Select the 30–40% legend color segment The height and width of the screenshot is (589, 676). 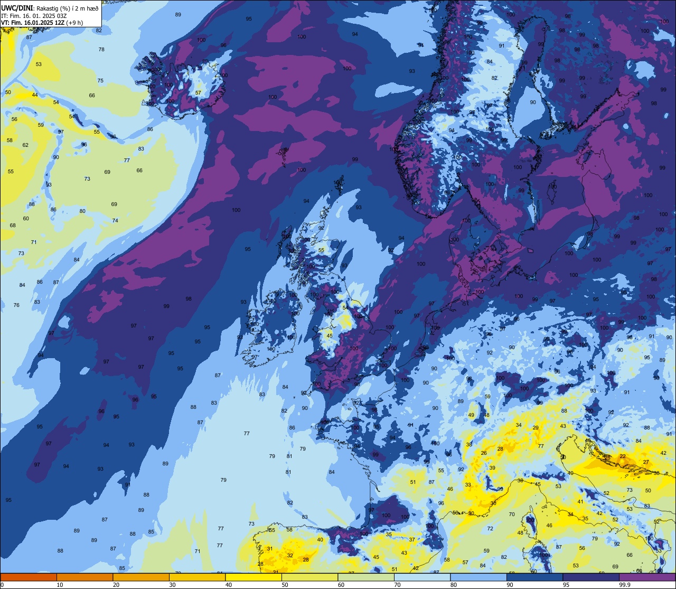point(197,577)
